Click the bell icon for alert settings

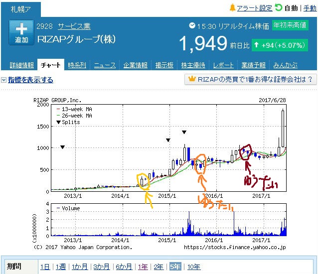pos(232,8)
